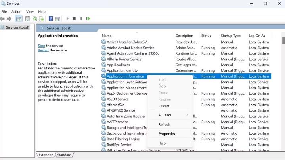Click gear icon beside App Readiness

(x=104, y=65)
